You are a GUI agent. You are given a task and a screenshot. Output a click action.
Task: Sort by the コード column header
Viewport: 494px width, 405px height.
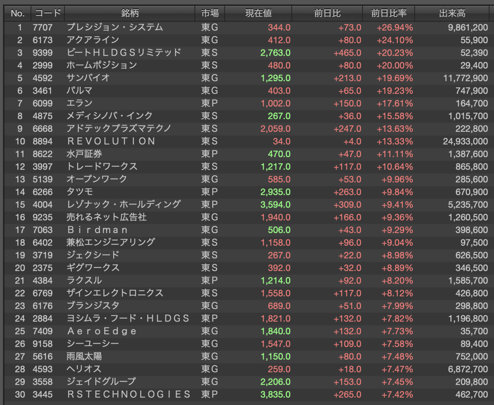pos(48,14)
